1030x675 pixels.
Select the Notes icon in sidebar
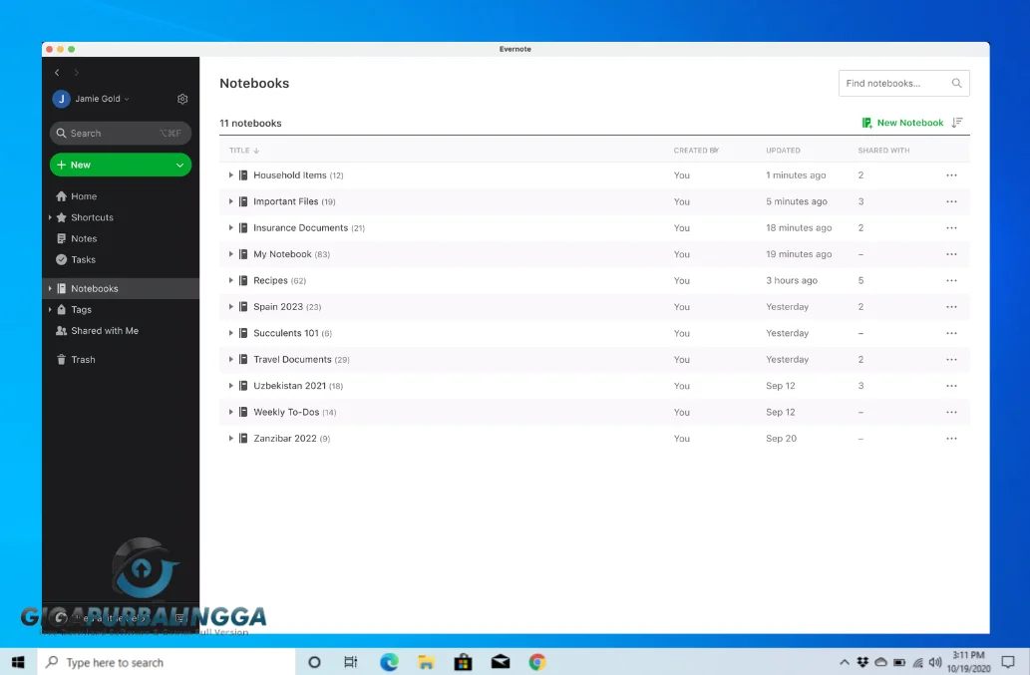[61, 238]
